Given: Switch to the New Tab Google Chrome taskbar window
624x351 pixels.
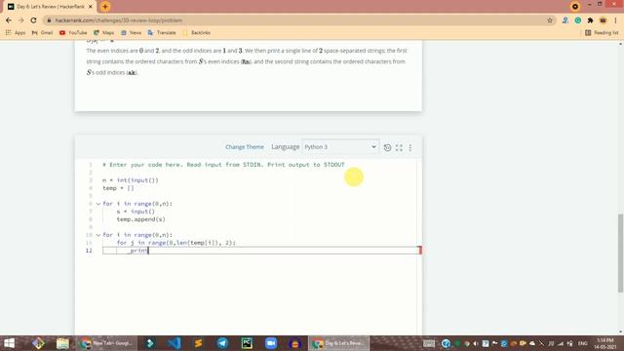Looking at the screenshot, I should (106, 343).
